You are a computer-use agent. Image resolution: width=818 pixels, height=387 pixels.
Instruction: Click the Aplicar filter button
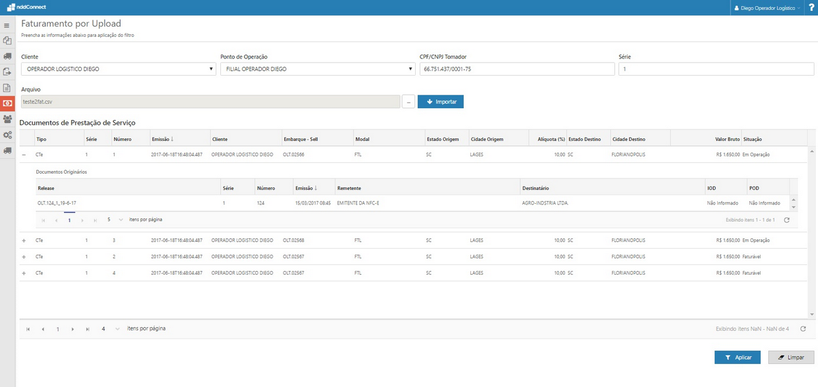coord(737,357)
